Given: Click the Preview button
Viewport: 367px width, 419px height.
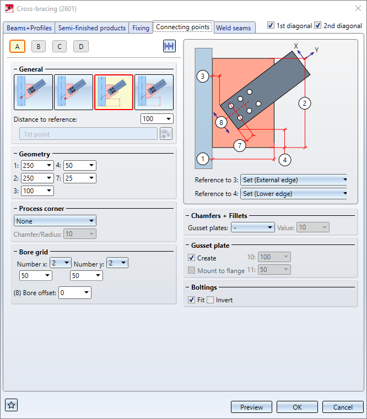Looking at the screenshot, I should [251, 407].
